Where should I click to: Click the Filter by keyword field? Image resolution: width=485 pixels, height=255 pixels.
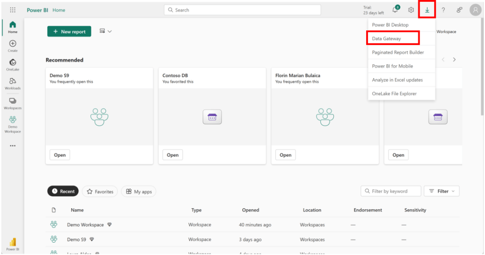[x=391, y=191]
